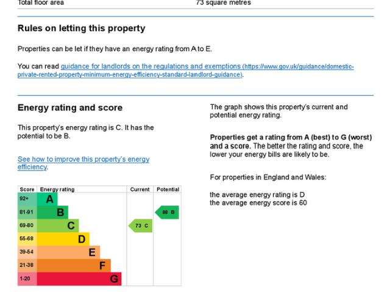
Task: Select the green B rating band
Action: pyautogui.click(x=55, y=212)
